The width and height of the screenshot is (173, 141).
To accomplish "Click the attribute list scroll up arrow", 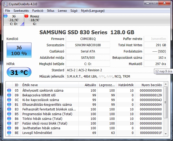I will coord(166,84).
